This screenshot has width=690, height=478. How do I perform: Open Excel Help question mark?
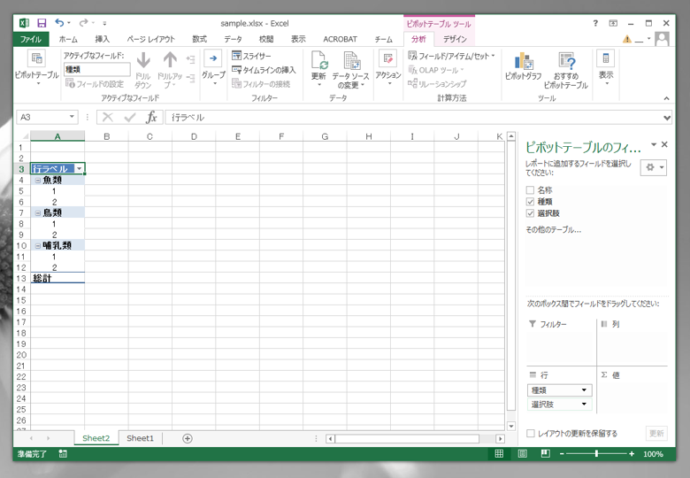click(x=595, y=23)
